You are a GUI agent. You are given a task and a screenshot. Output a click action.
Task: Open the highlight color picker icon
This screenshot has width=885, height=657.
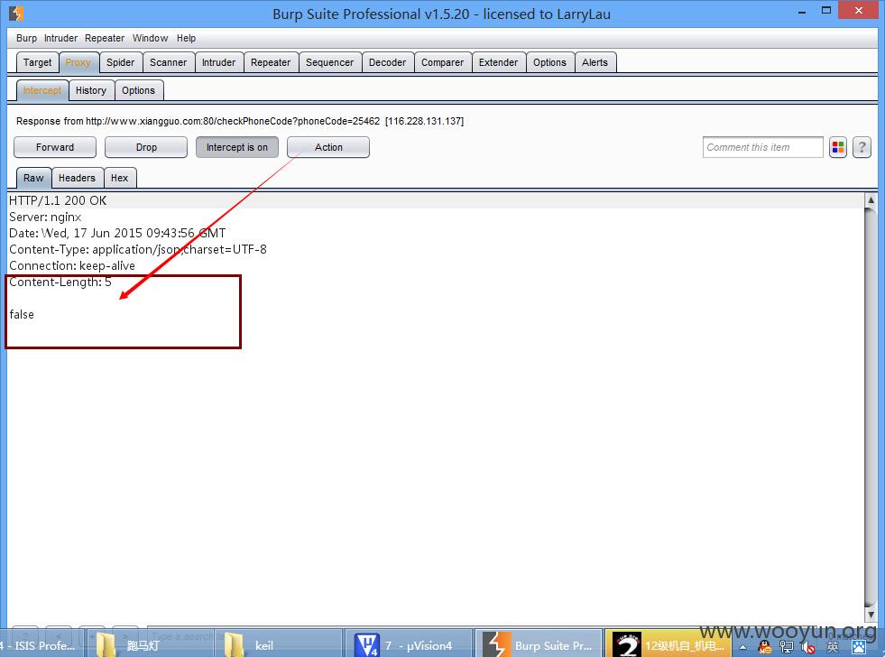click(x=837, y=147)
